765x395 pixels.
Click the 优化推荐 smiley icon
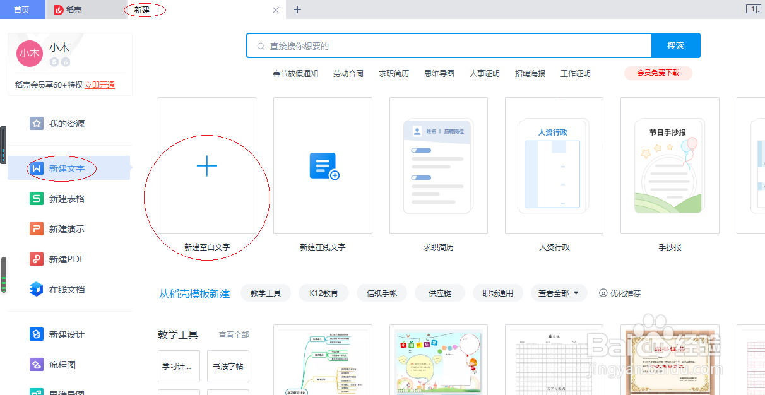pyautogui.click(x=603, y=293)
